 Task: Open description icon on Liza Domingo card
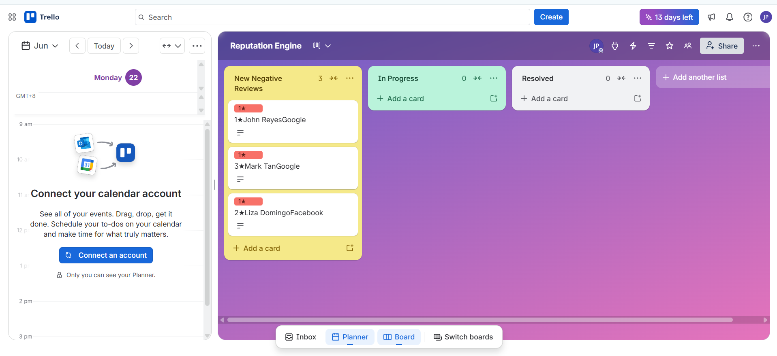tap(240, 226)
